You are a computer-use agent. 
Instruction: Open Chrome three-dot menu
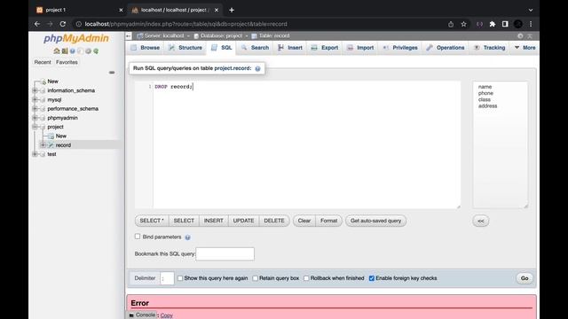pyautogui.click(x=531, y=24)
